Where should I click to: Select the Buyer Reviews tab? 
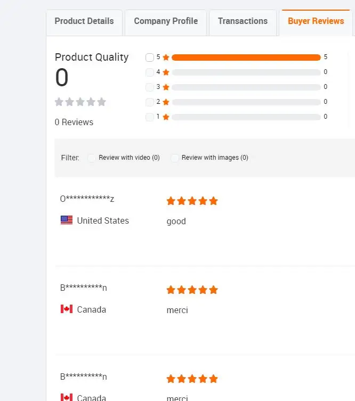[316, 21]
